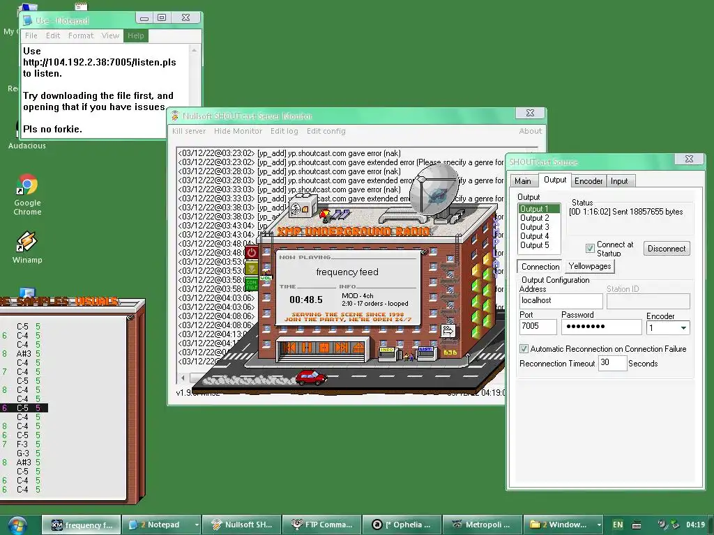The image size is (714, 535).
Task: Click the Reconnection Timeout field showing 30
Action: point(612,363)
